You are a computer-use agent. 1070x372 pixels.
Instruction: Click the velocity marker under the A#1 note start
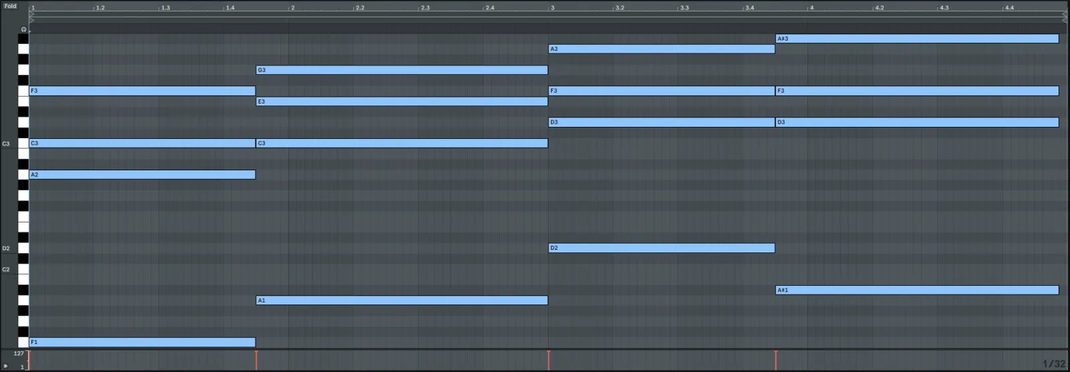tap(776, 360)
